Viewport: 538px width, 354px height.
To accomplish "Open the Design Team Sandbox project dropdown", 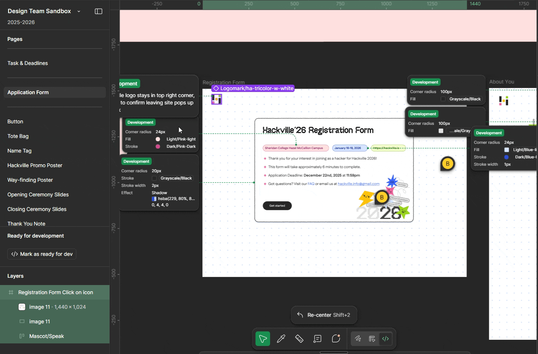I will (x=79, y=11).
